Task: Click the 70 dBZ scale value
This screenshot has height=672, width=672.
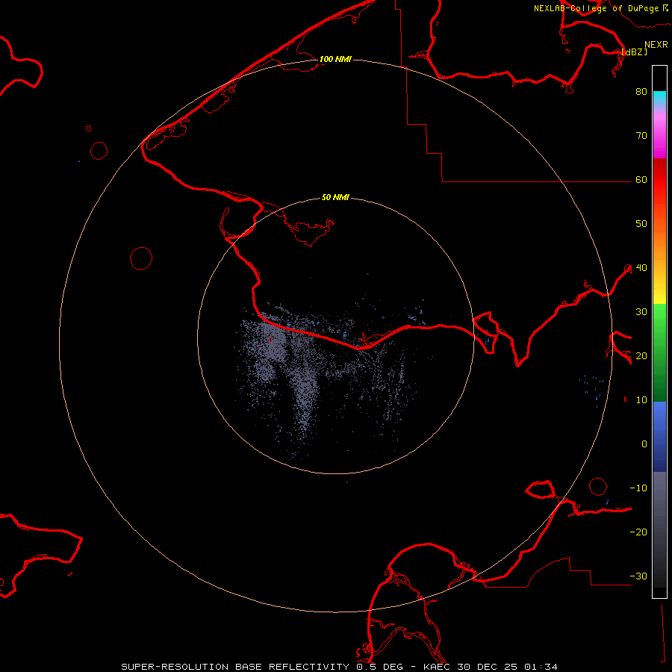Action: 641,135
